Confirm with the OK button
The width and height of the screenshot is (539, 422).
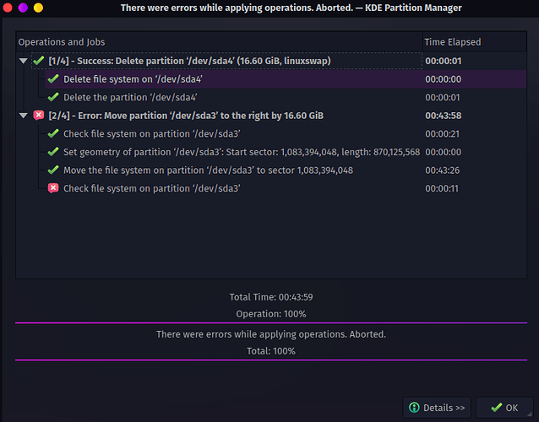tap(504, 408)
